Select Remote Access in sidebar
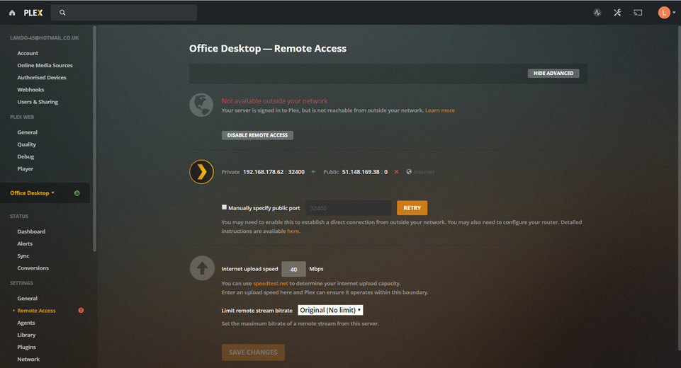681x368 pixels. pos(36,310)
